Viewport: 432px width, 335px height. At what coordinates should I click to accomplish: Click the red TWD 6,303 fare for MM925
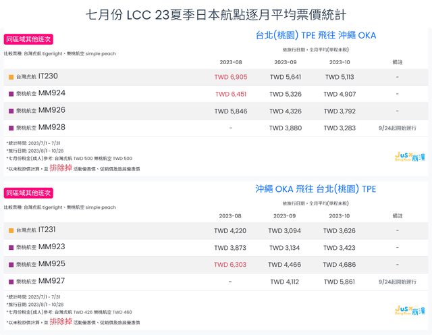point(230,265)
